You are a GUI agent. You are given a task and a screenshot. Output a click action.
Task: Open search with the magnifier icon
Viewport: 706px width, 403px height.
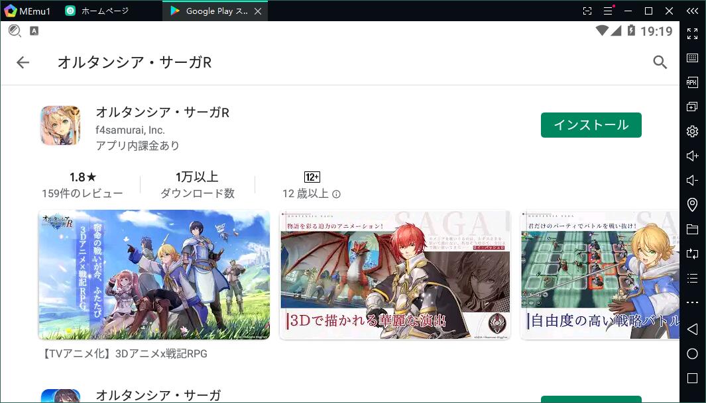coord(660,62)
